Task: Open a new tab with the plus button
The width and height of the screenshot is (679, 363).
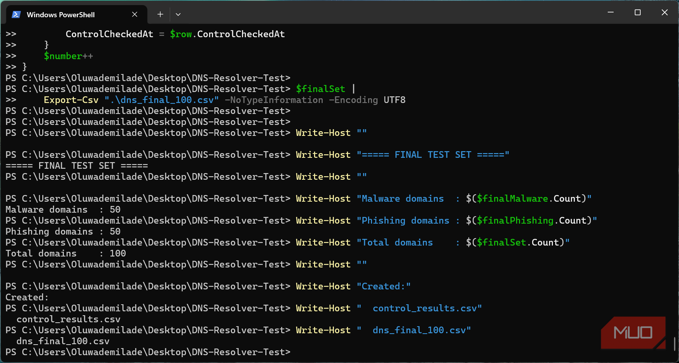Action: pos(160,14)
